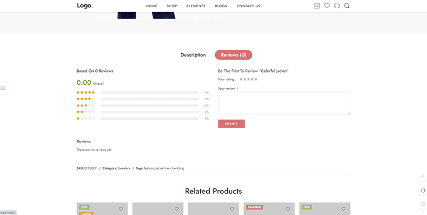Viewport: 427px width, 215px height.
Task: Open the Contact Us menu item
Action: point(248,6)
